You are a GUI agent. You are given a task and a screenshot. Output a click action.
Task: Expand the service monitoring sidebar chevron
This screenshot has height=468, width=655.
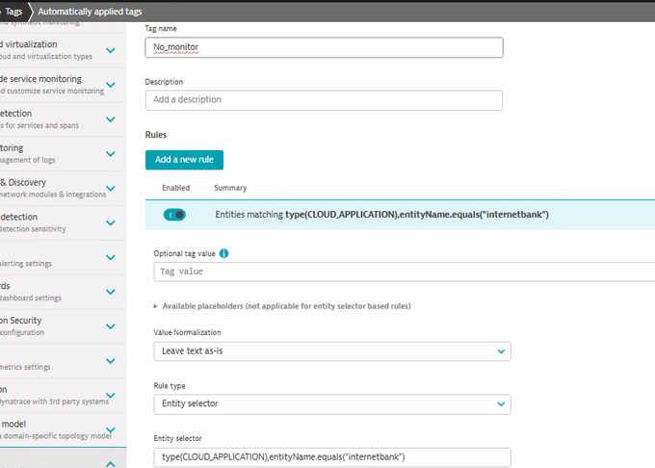[x=111, y=85]
